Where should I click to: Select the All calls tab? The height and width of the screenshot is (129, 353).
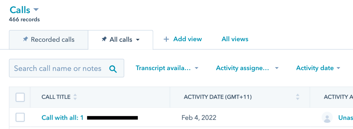121,40
